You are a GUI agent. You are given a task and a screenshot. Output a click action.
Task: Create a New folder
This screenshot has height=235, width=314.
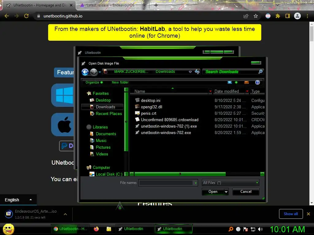pyautogui.click(x=120, y=82)
